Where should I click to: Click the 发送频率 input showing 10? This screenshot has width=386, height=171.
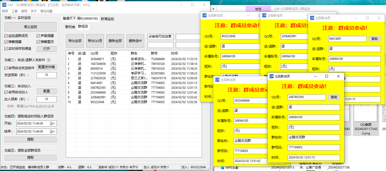coord(46,75)
